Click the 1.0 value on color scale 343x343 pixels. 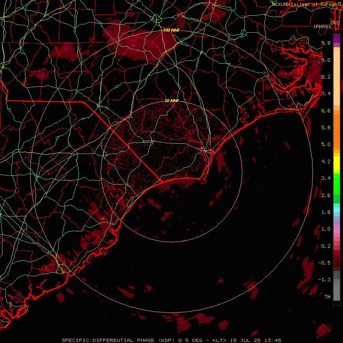click(326, 229)
